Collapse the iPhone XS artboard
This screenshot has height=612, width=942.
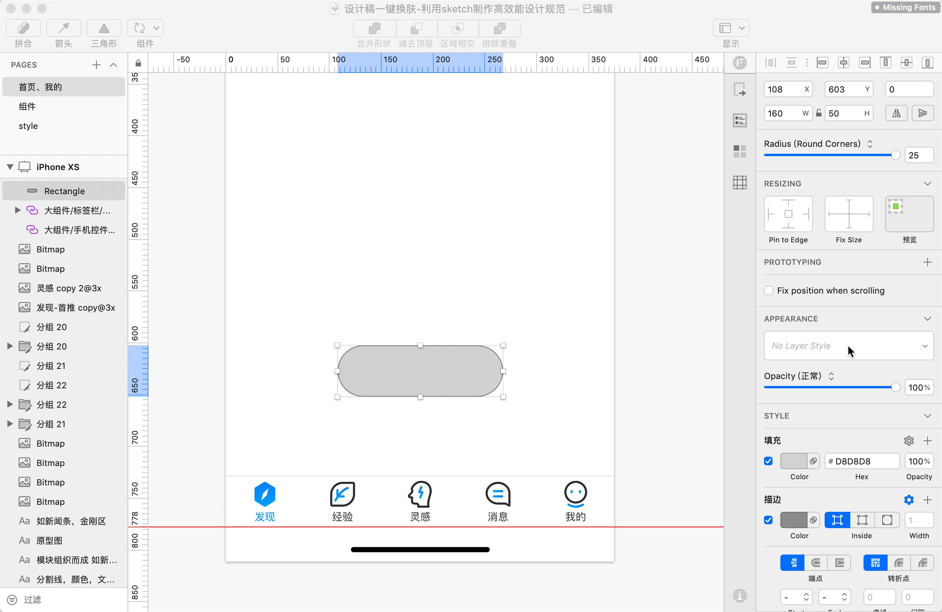click(10, 167)
